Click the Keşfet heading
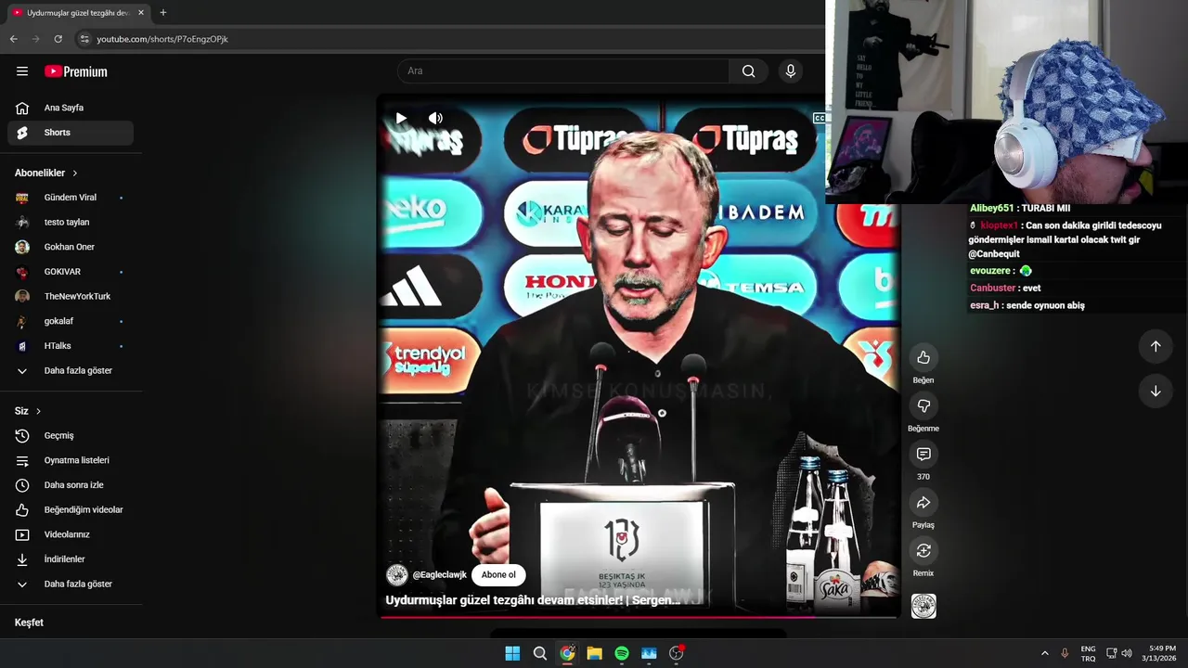This screenshot has width=1188, height=668. tap(29, 623)
